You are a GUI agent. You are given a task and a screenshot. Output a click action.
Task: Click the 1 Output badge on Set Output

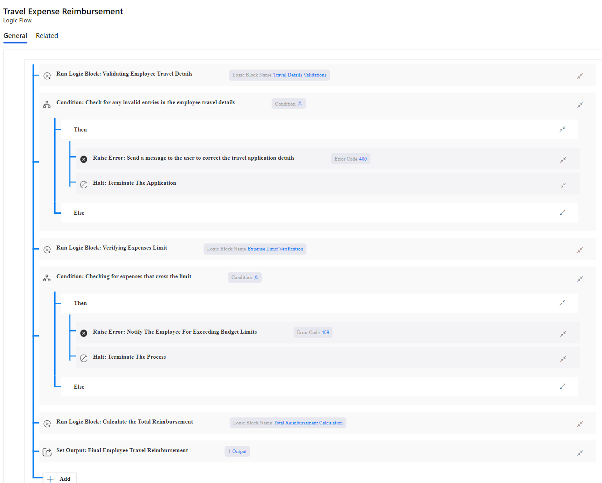(x=237, y=451)
